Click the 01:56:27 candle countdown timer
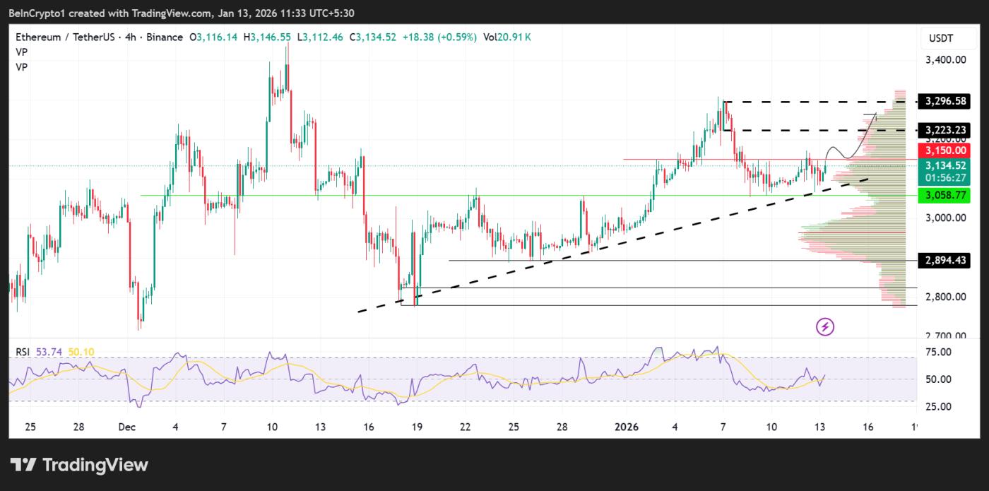 point(945,175)
